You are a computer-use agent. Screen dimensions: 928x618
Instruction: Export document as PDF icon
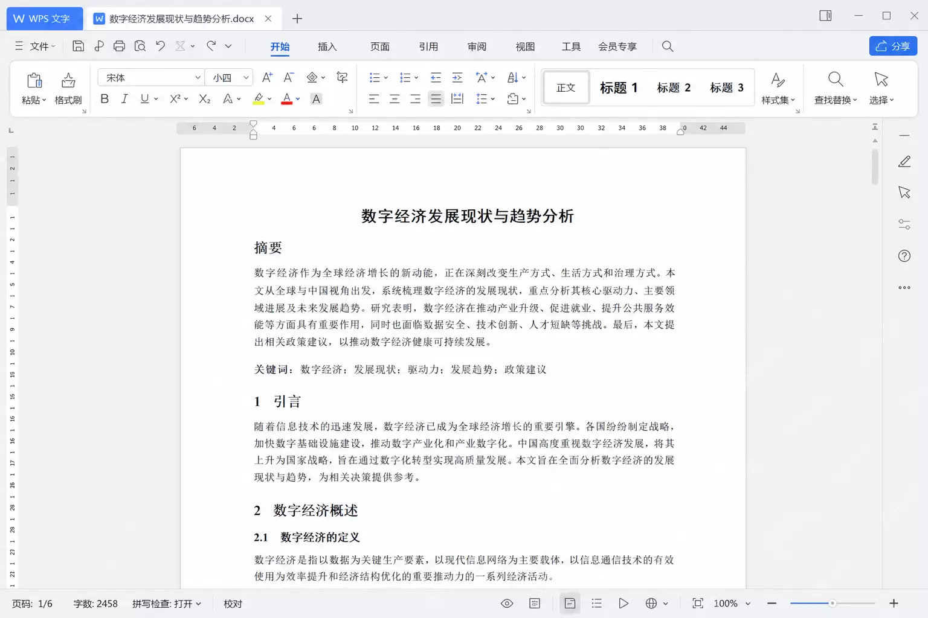tap(99, 46)
